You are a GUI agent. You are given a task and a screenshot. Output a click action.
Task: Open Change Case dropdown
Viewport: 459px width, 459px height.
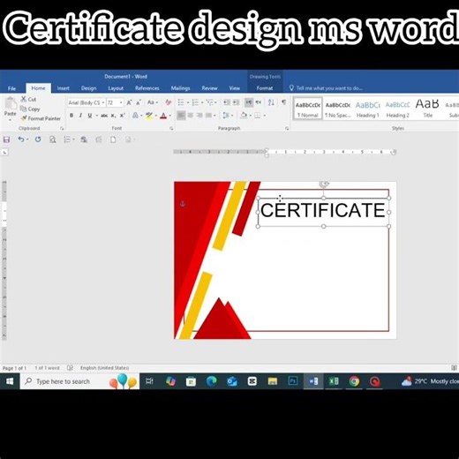coord(153,102)
